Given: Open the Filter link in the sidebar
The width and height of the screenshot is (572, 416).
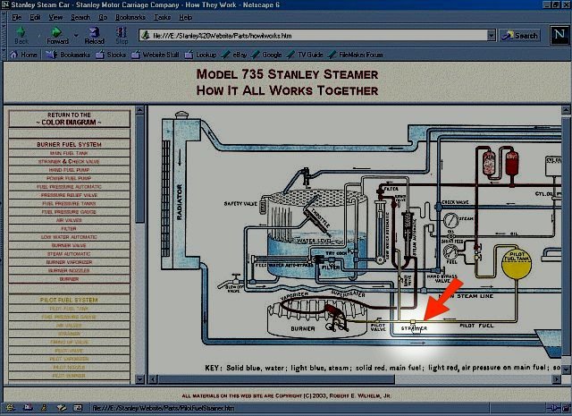Looking at the screenshot, I should click(x=69, y=229).
